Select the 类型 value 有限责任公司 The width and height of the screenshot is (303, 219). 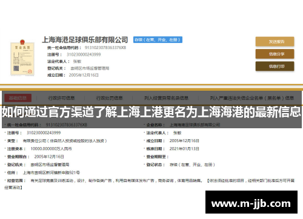point(65,141)
